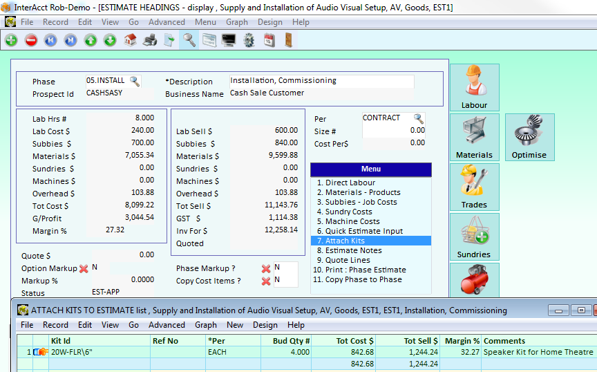
Task: Click the binary data window toolbar icon
Action: click(209, 40)
